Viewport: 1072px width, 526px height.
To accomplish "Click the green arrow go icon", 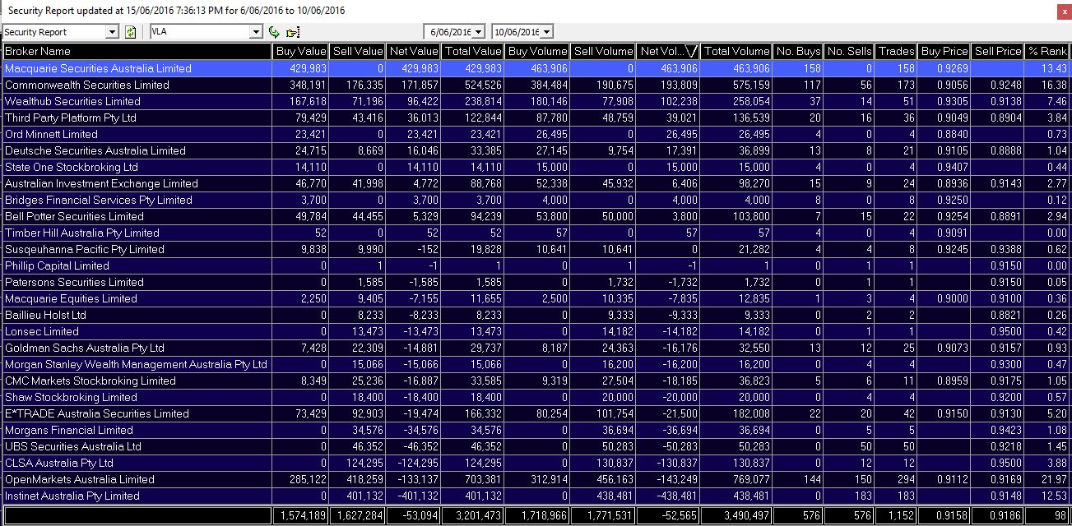I will pyautogui.click(x=275, y=32).
